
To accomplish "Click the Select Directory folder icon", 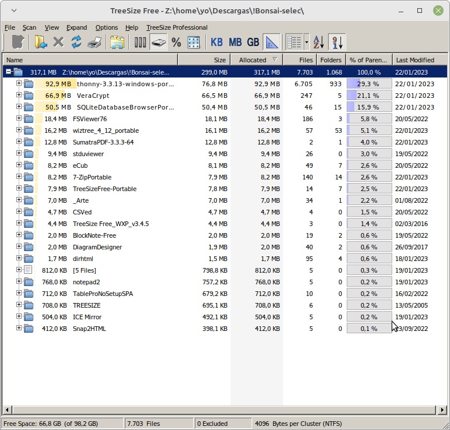I will coord(40,42).
